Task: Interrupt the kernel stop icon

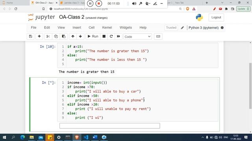Action: tap(104, 36)
